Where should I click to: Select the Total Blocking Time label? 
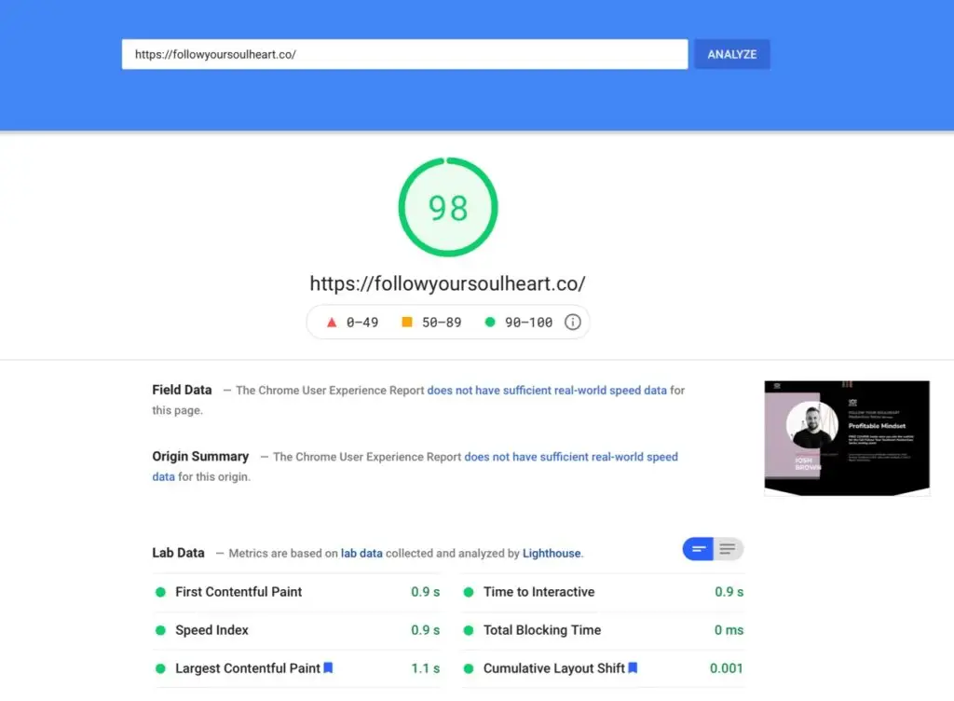(542, 630)
